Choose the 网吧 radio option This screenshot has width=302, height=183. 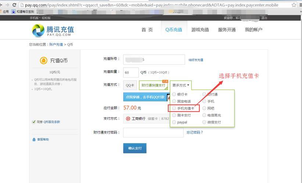204,108
